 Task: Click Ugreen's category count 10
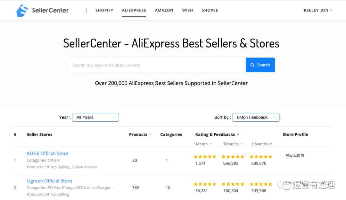pos(168,188)
